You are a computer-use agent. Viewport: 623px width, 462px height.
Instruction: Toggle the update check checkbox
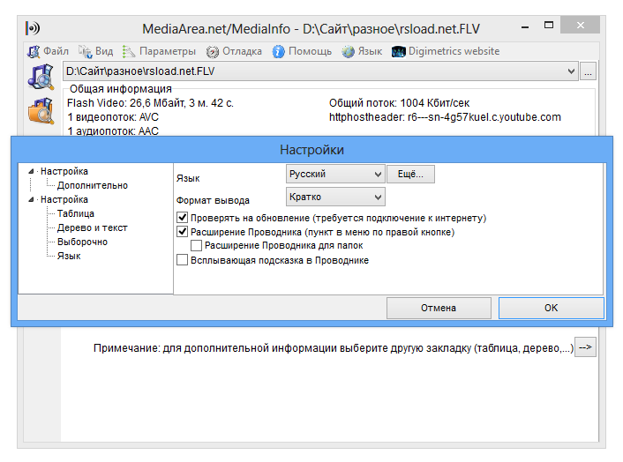coord(182,218)
